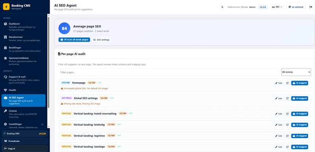
Task: Open Produktside link in the sidebar
Action: click(25, 141)
